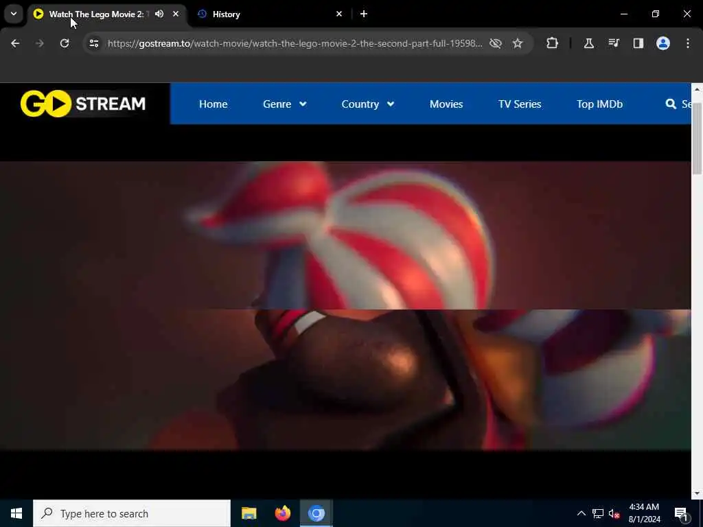Focus the gostream.to address bar URL
703x527 pixels.
(295, 43)
